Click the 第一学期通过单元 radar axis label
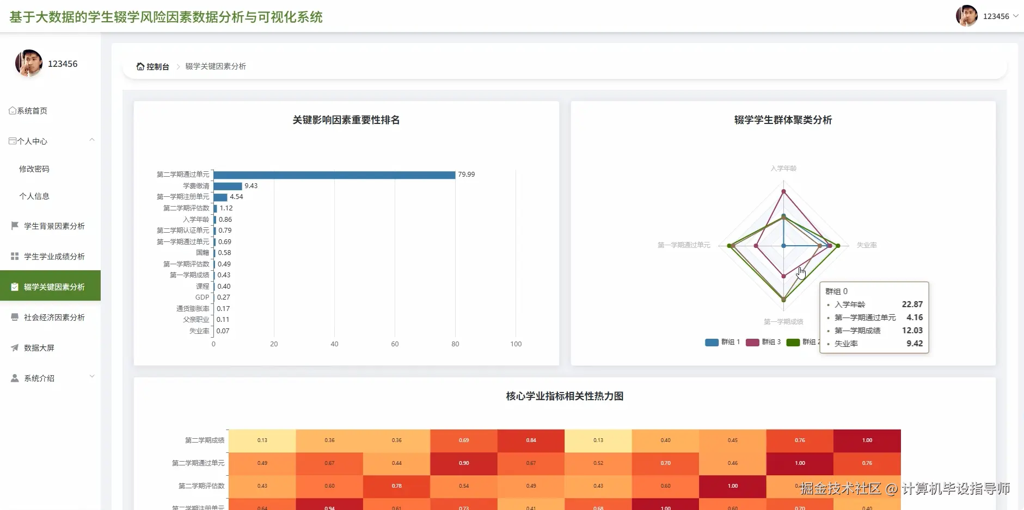The height and width of the screenshot is (510, 1024). click(684, 245)
